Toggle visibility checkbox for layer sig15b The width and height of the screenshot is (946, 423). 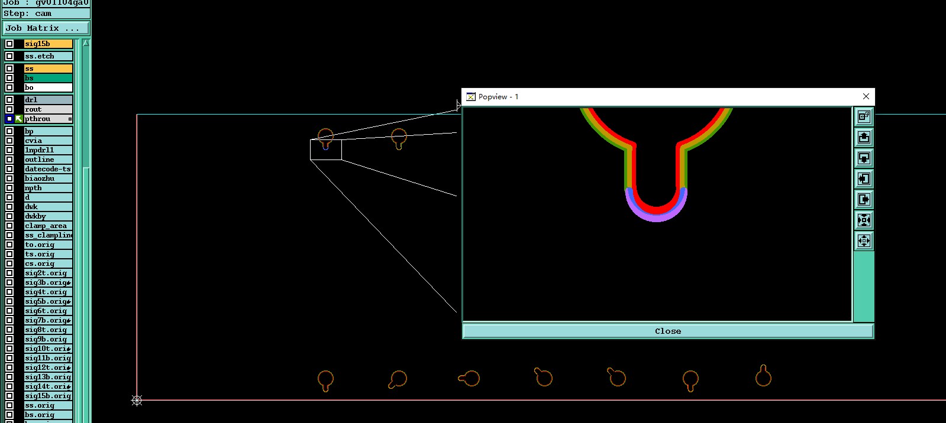[x=9, y=44]
